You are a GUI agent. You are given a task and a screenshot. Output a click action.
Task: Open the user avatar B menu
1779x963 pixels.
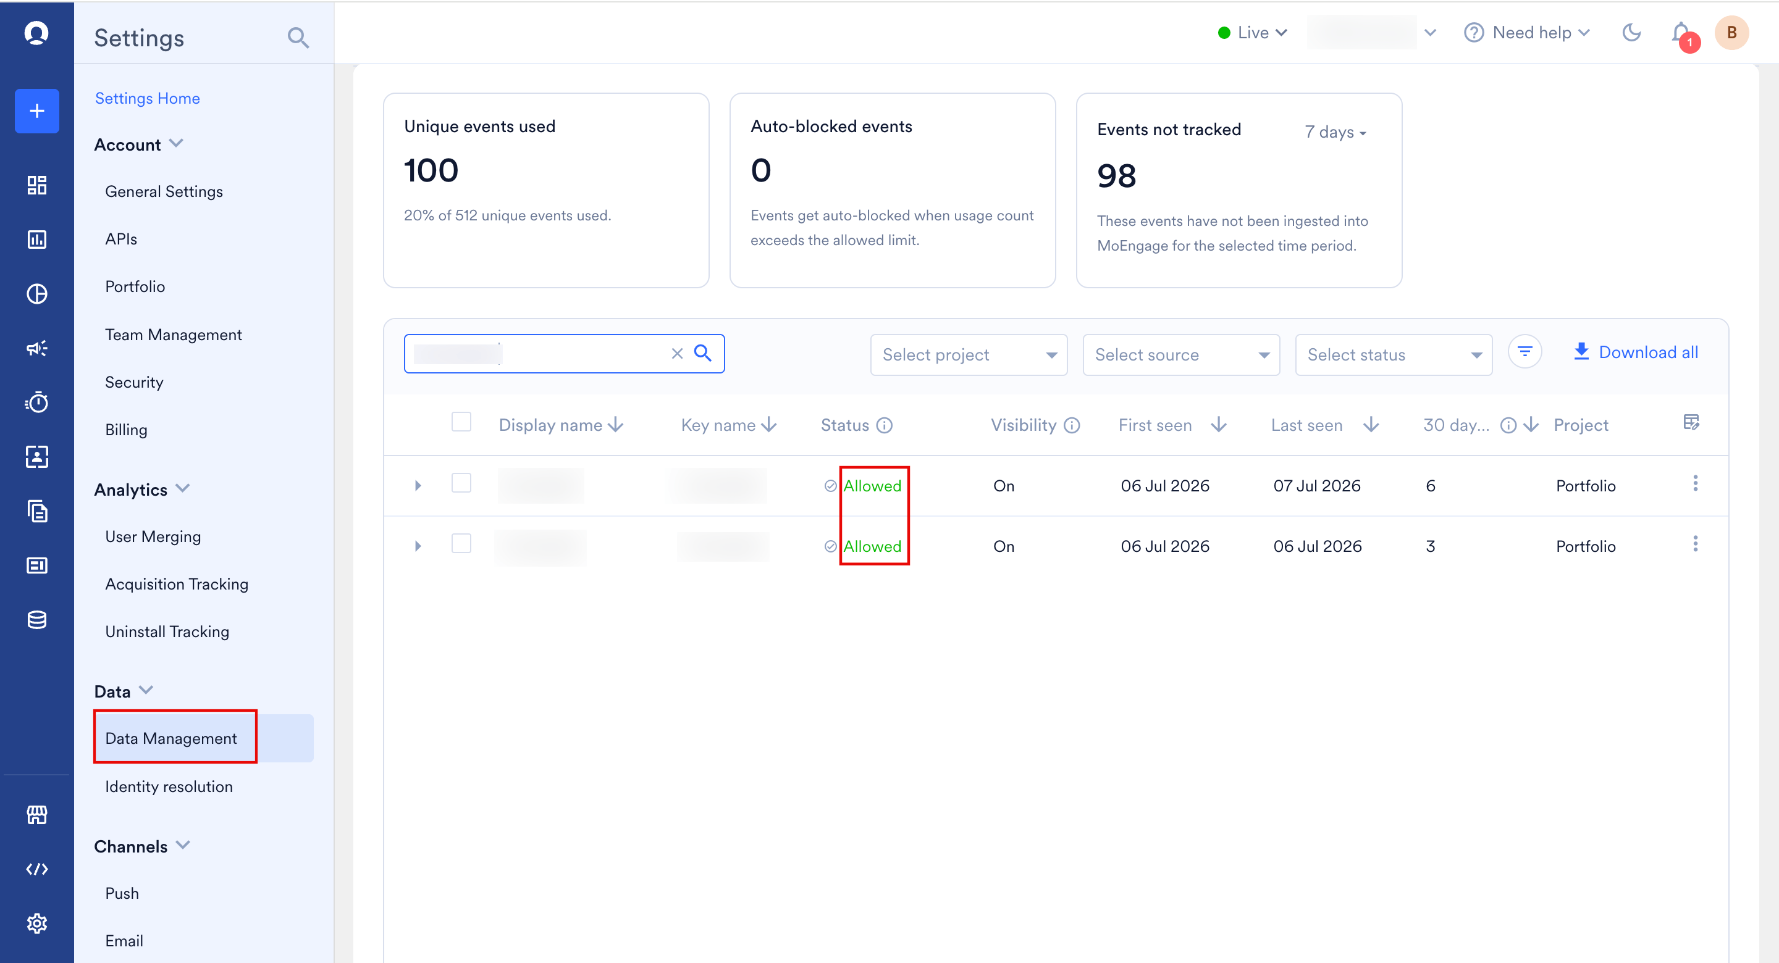[x=1731, y=33]
